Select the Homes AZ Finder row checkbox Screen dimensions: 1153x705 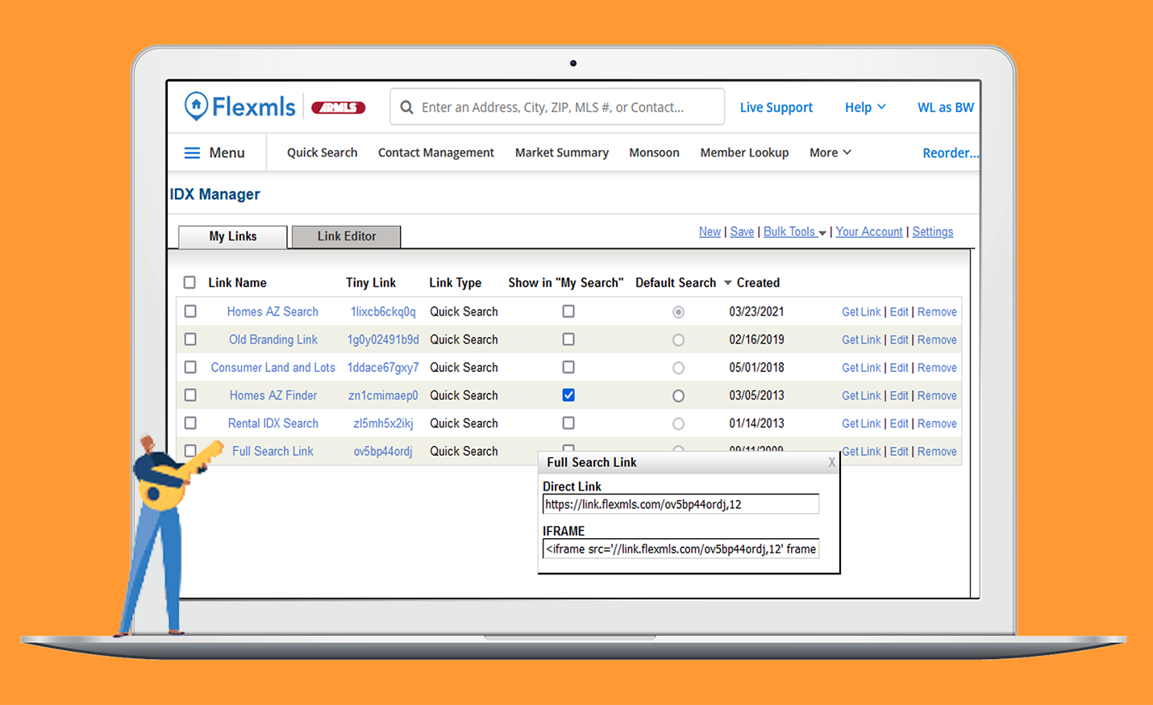(190, 395)
